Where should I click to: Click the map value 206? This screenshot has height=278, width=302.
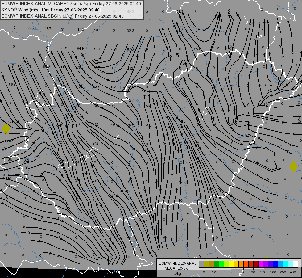[x=113, y=125]
